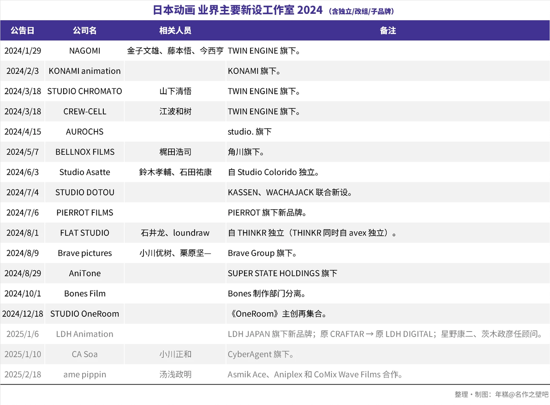
Task: Select the STUDIO DOTOU cell
Action: point(84,192)
